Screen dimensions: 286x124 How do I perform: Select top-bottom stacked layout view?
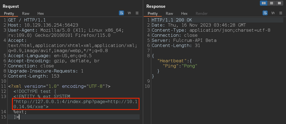coord(271,3)
